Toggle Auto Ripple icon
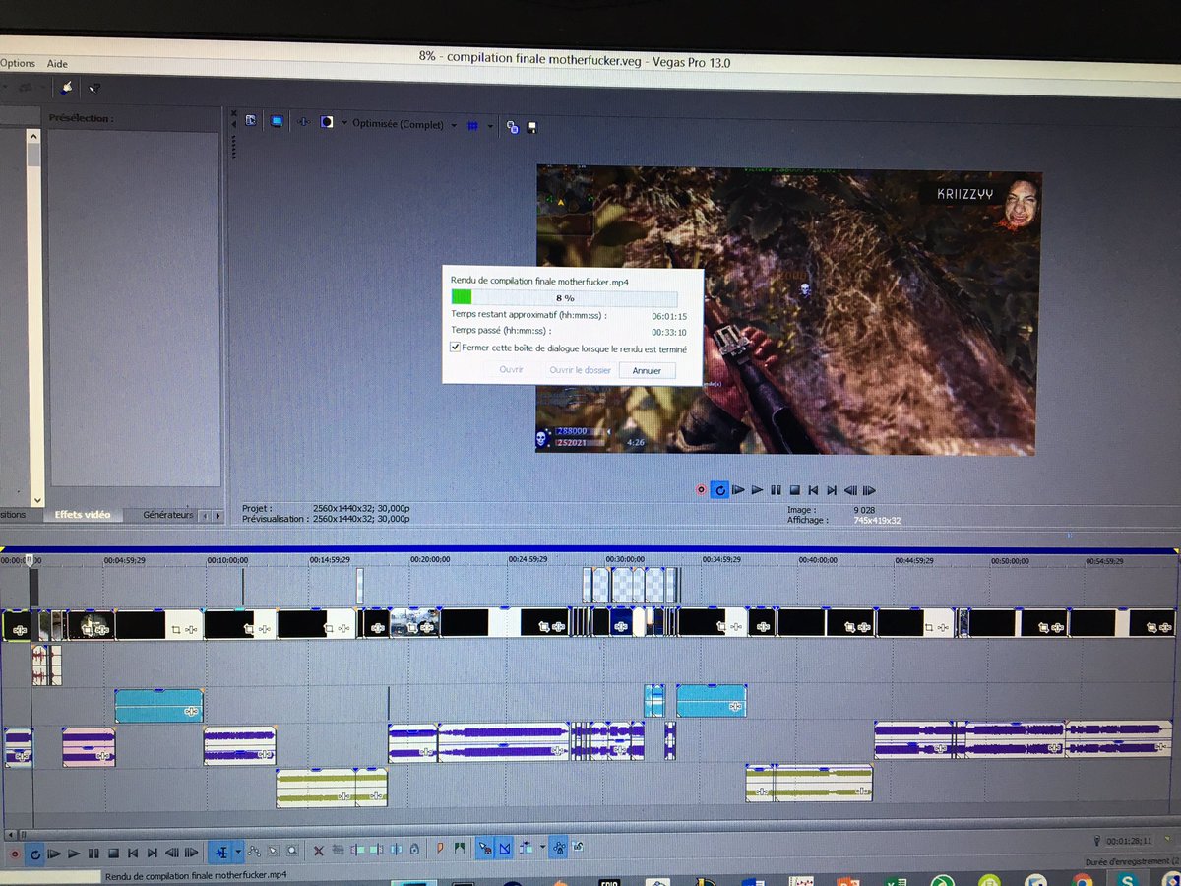This screenshot has height=886, width=1181. [526, 849]
